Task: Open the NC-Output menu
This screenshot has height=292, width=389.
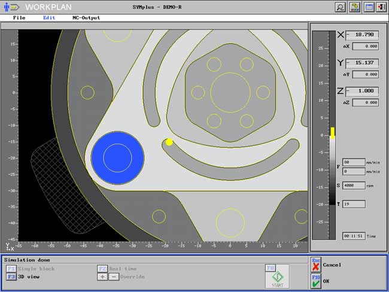Action: click(86, 18)
